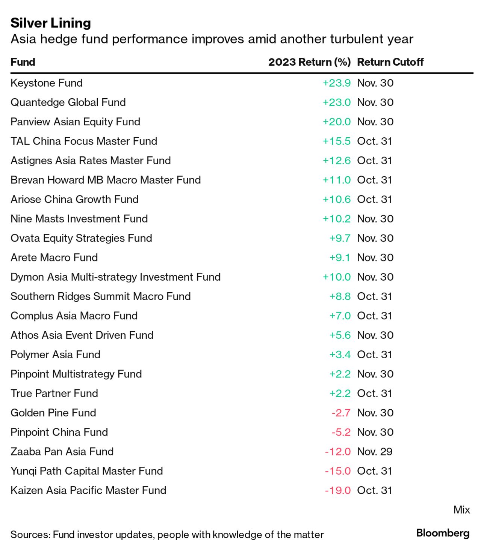Click the 2023 Return (%) column header
This screenshot has height=550, width=484.
pyautogui.click(x=309, y=62)
